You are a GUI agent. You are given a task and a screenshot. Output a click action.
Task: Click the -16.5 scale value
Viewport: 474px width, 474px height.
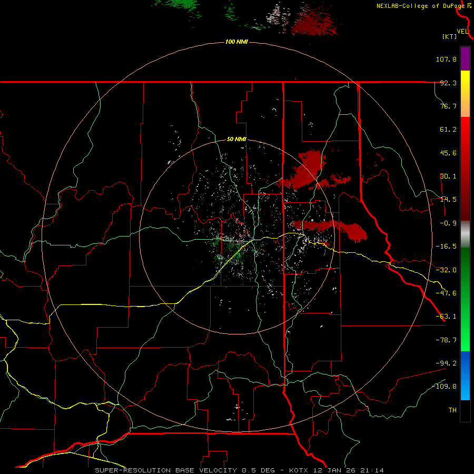click(446, 246)
